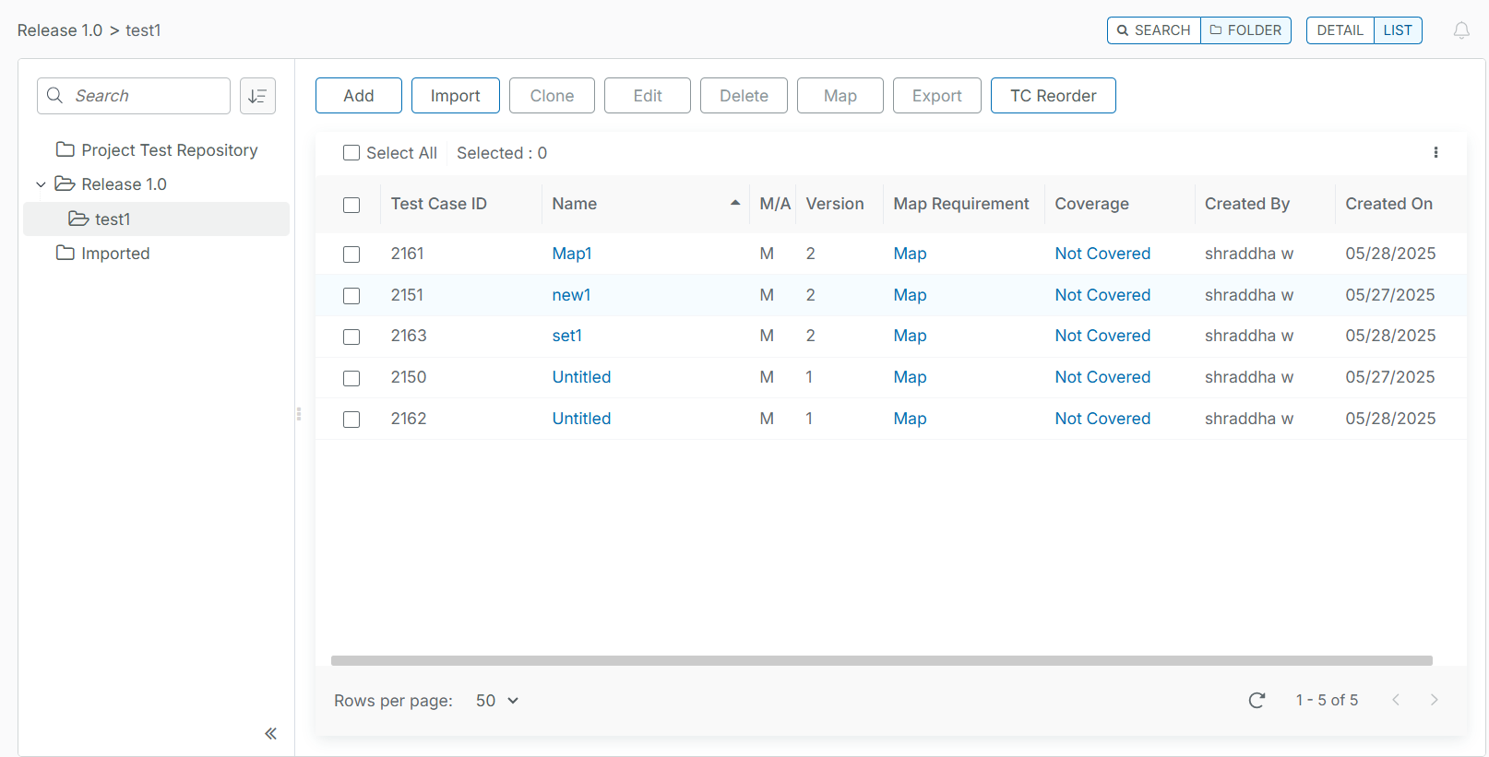Click the notification bell icon
Viewport: 1489px width, 757px height.
[x=1461, y=30]
